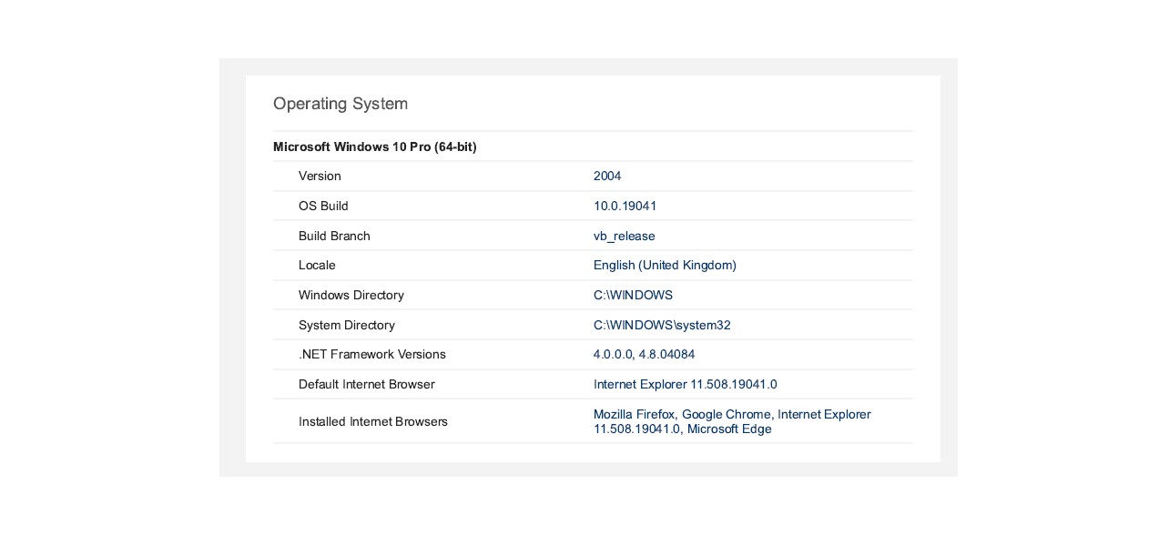
Task: Click the Windows Directory label
Action: (x=351, y=295)
